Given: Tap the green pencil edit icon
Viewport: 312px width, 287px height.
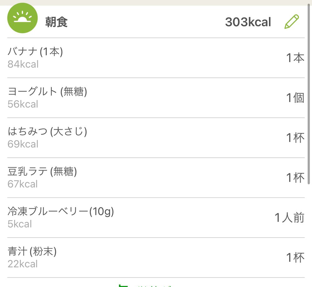Looking at the screenshot, I should 291,22.
